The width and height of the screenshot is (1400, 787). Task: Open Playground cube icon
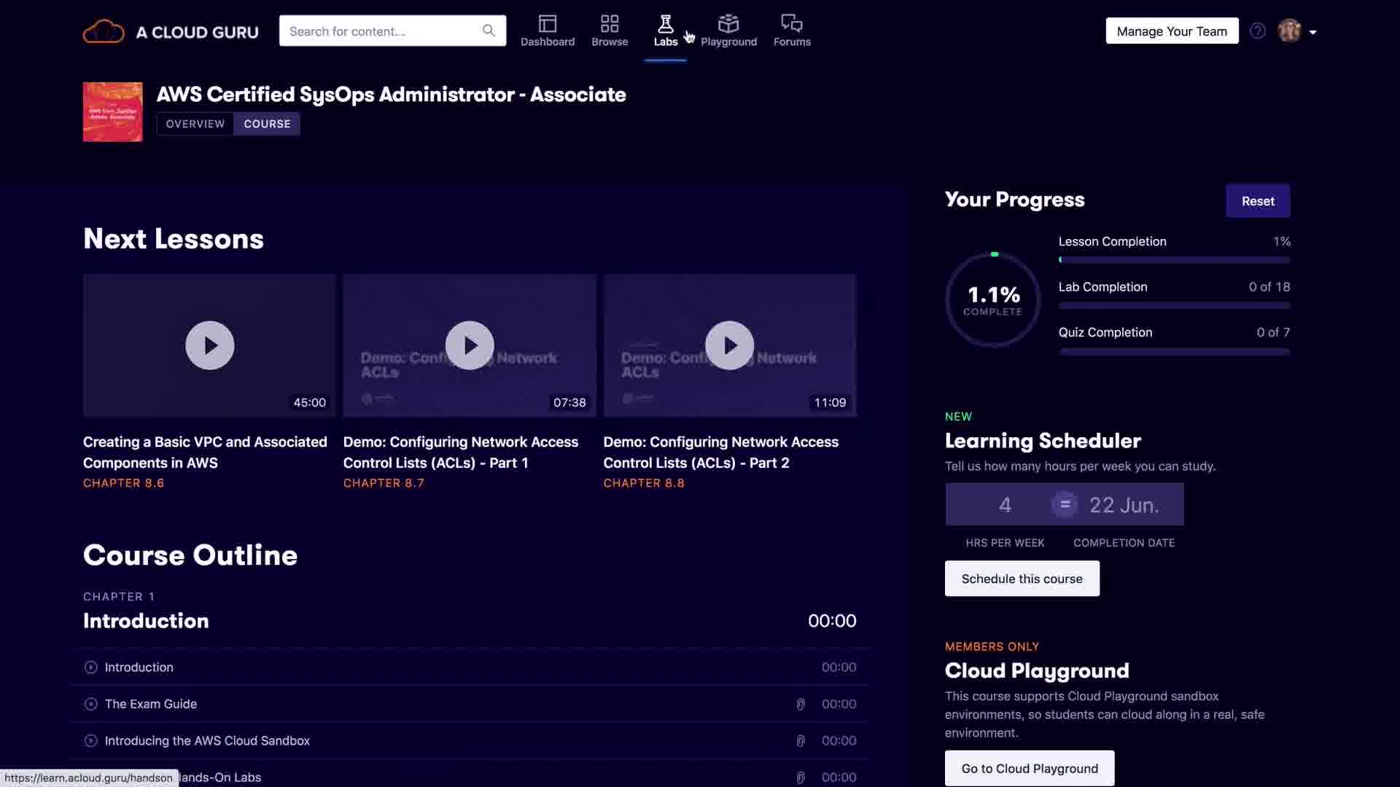(x=728, y=24)
